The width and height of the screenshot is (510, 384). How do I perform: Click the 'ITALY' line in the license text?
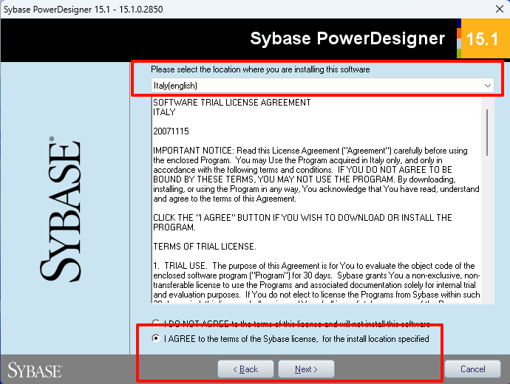tap(164, 112)
